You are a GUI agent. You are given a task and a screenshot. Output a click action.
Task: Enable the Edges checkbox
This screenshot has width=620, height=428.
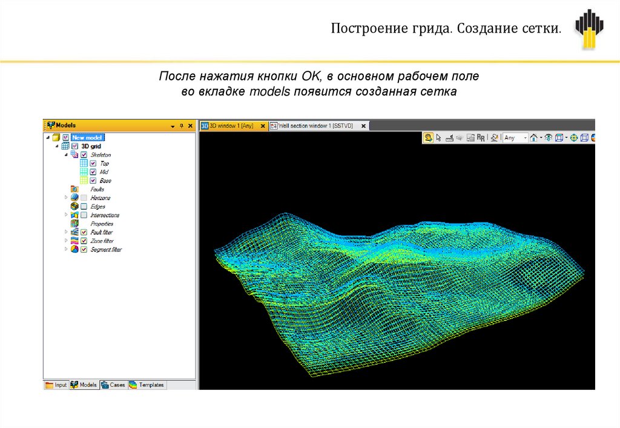pyautogui.click(x=84, y=206)
